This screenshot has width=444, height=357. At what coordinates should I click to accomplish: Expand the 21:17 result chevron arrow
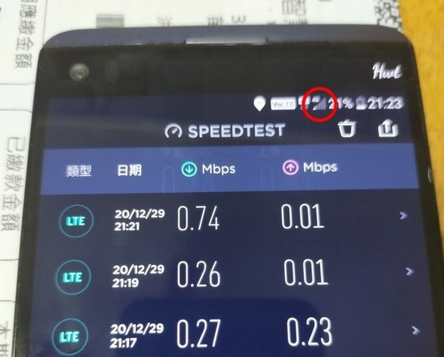[415, 330]
